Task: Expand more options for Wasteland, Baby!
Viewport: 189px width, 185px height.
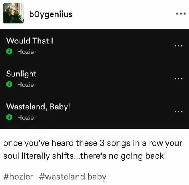Action: 179,112
